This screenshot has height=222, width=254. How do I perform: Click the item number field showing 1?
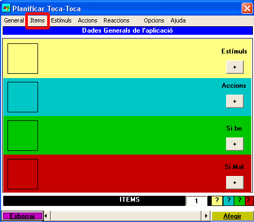(x=196, y=201)
